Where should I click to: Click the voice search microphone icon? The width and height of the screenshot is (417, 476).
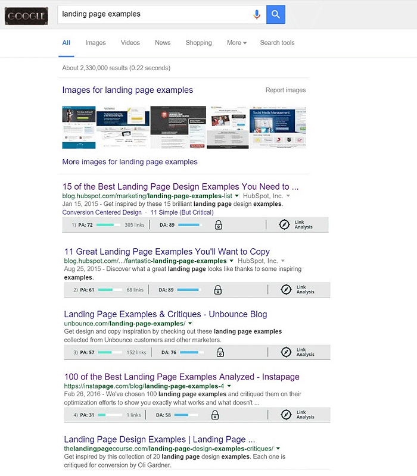coord(257,14)
